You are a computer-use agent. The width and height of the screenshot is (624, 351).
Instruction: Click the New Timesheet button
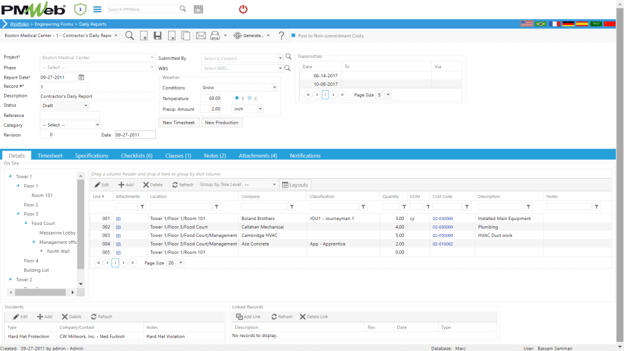(x=179, y=122)
